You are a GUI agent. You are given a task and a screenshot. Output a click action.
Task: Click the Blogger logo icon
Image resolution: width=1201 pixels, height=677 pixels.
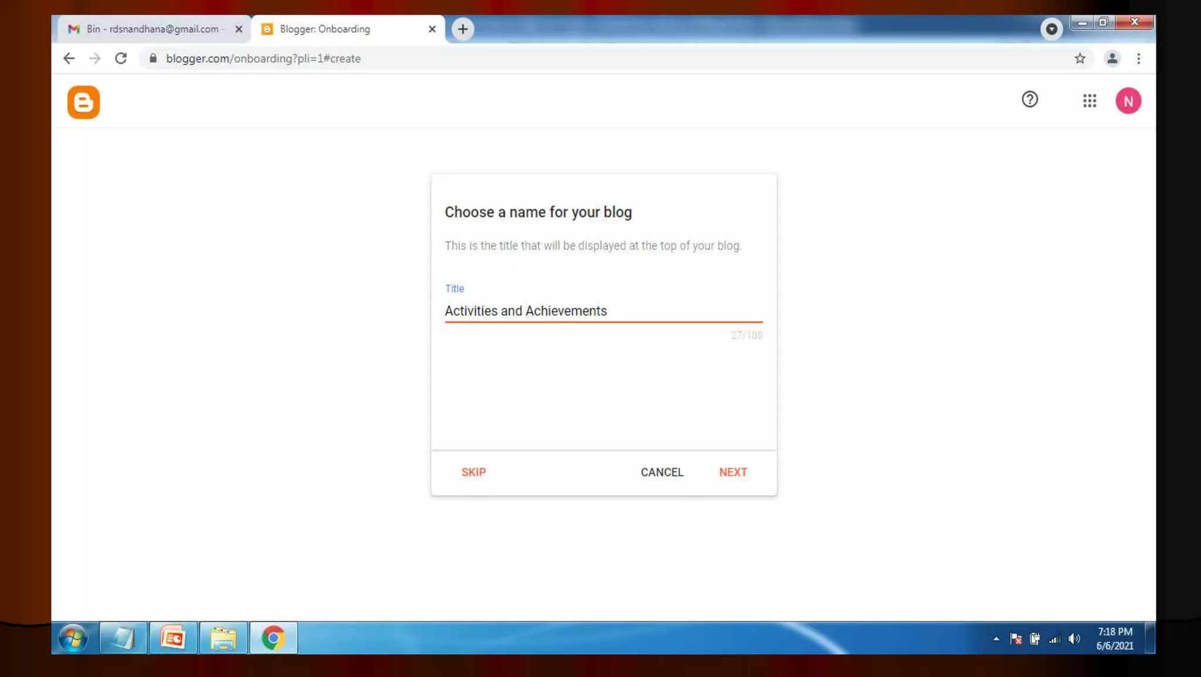[83, 102]
